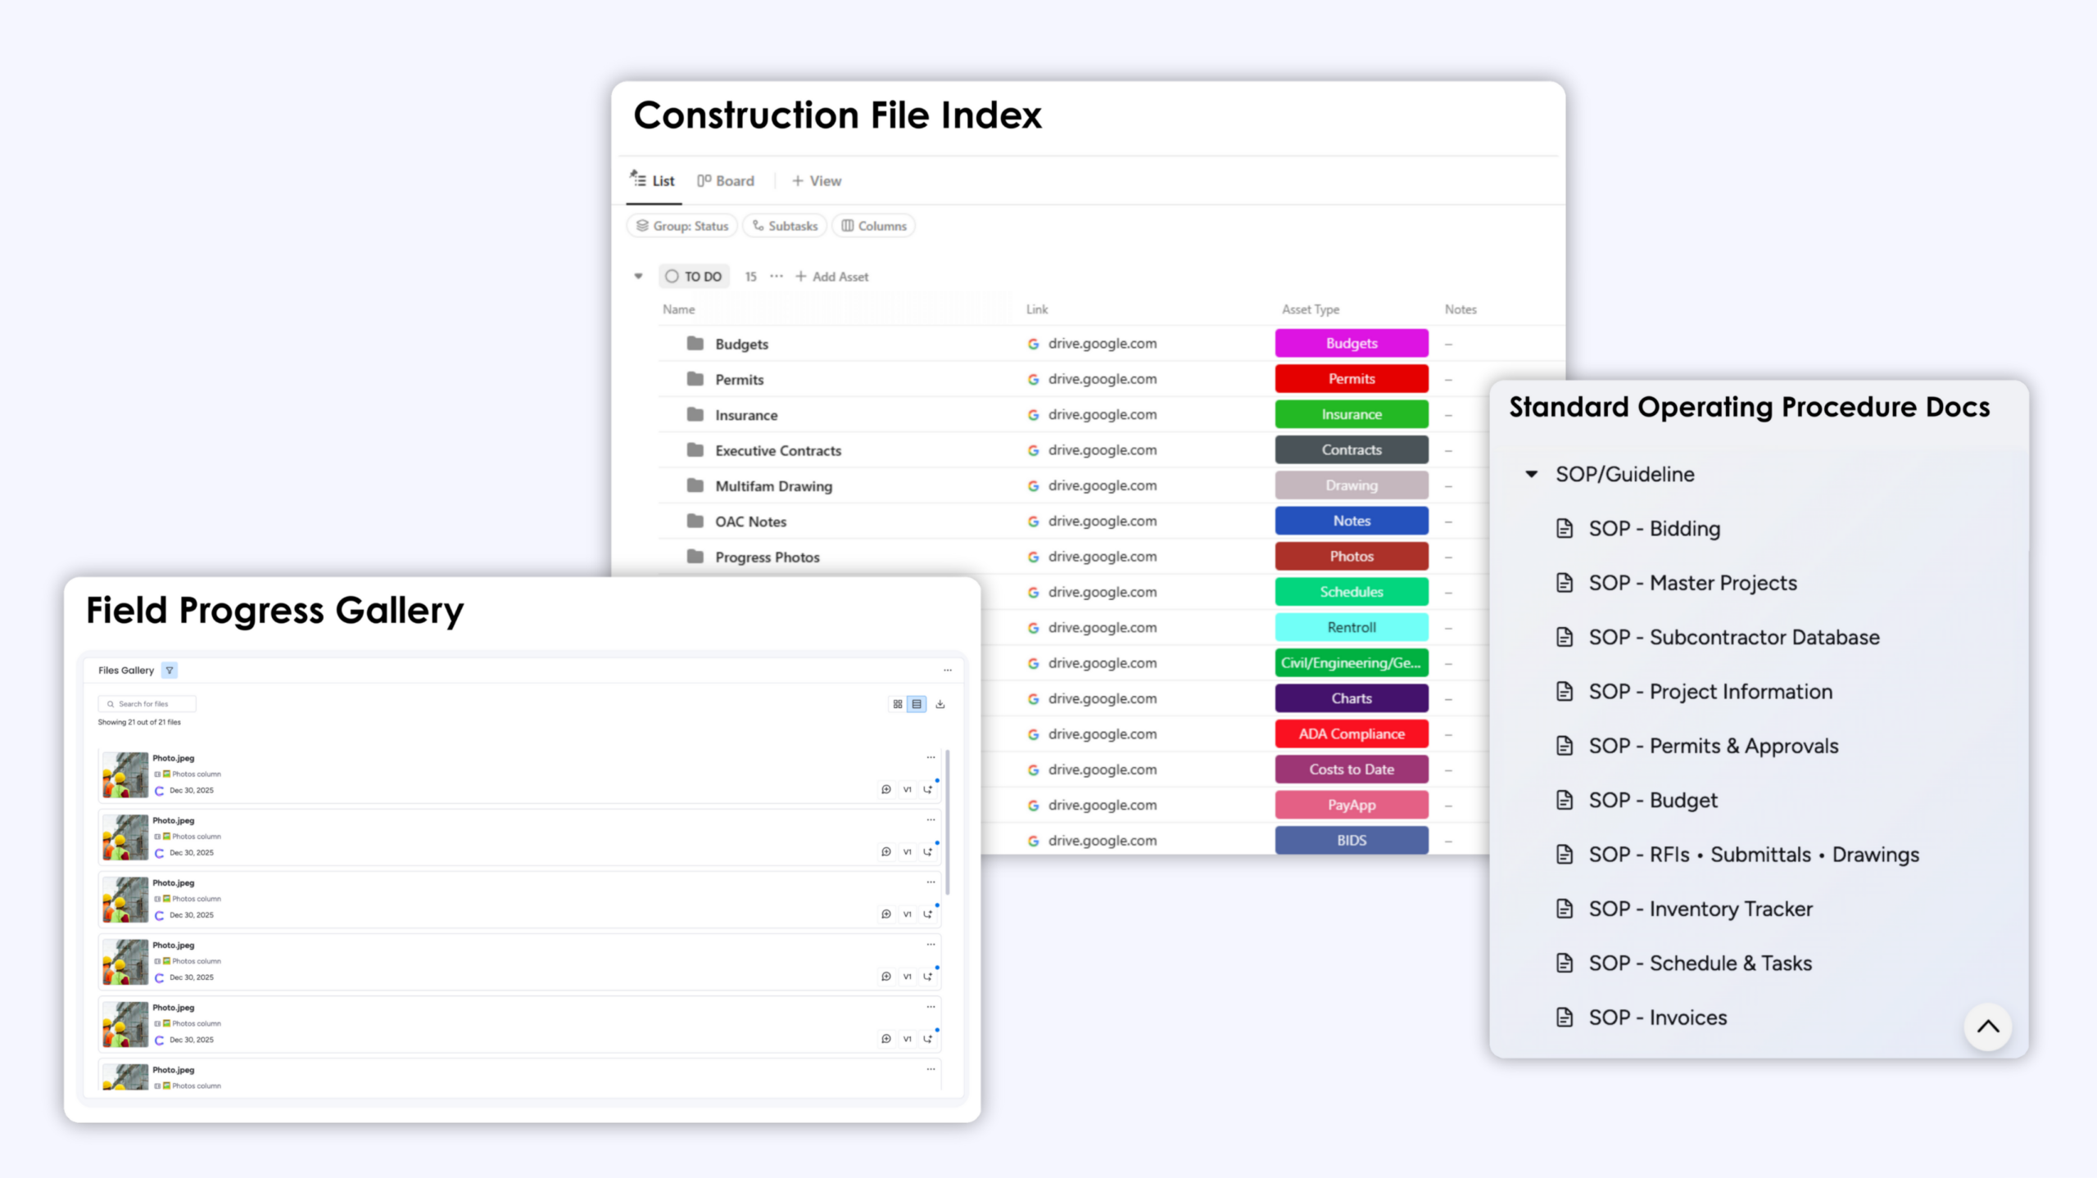Collapse the SOP/Guideline tree

pyautogui.click(x=1531, y=474)
